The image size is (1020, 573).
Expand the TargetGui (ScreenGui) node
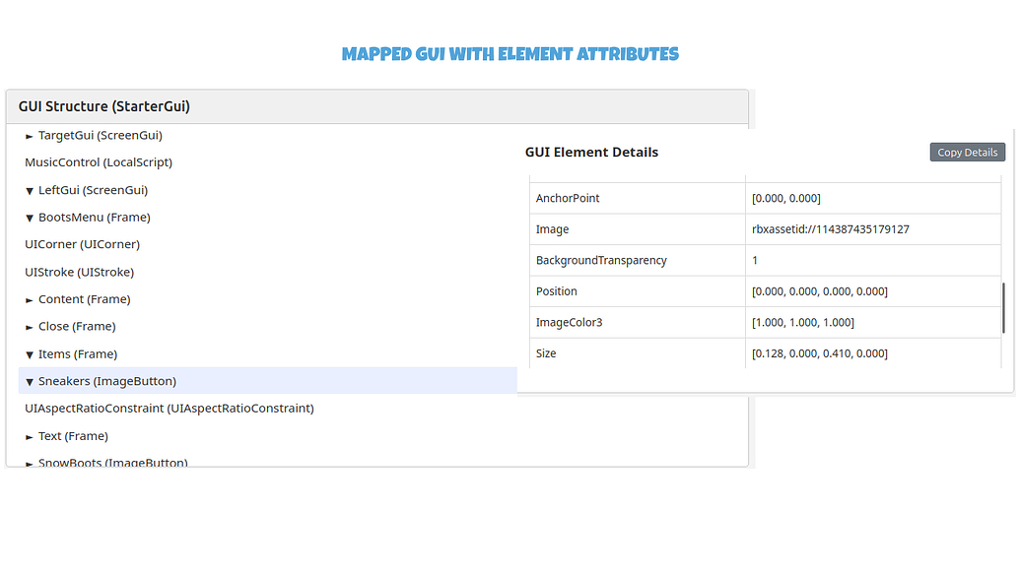[27, 135]
